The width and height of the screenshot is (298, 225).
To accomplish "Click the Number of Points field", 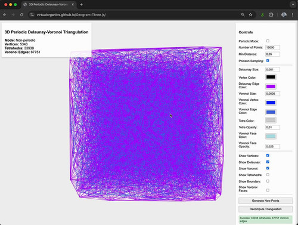I will (x=272, y=48).
